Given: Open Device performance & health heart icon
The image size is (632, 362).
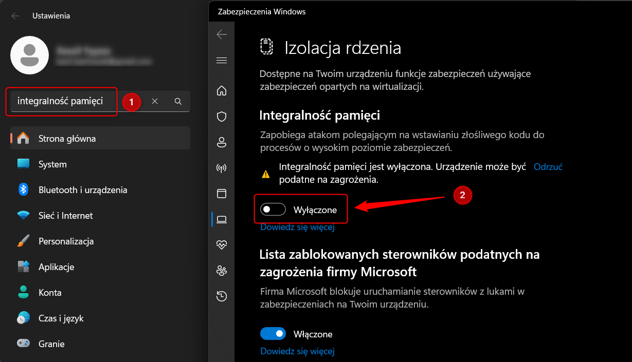Looking at the screenshot, I should (x=222, y=245).
